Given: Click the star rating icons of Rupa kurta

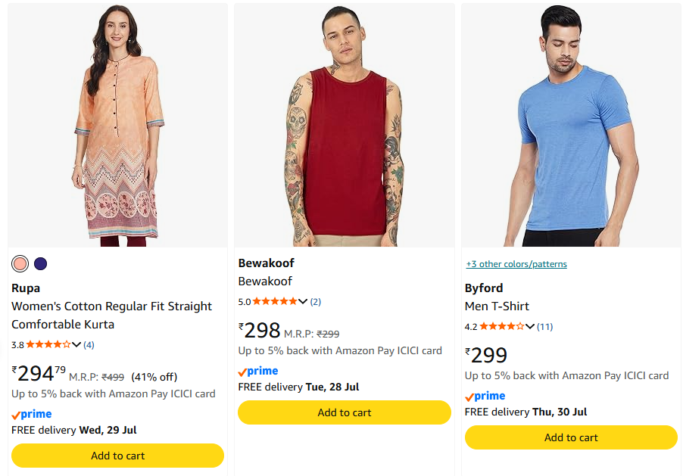Looking at the screenshot, I should click(x=48, y=345).
